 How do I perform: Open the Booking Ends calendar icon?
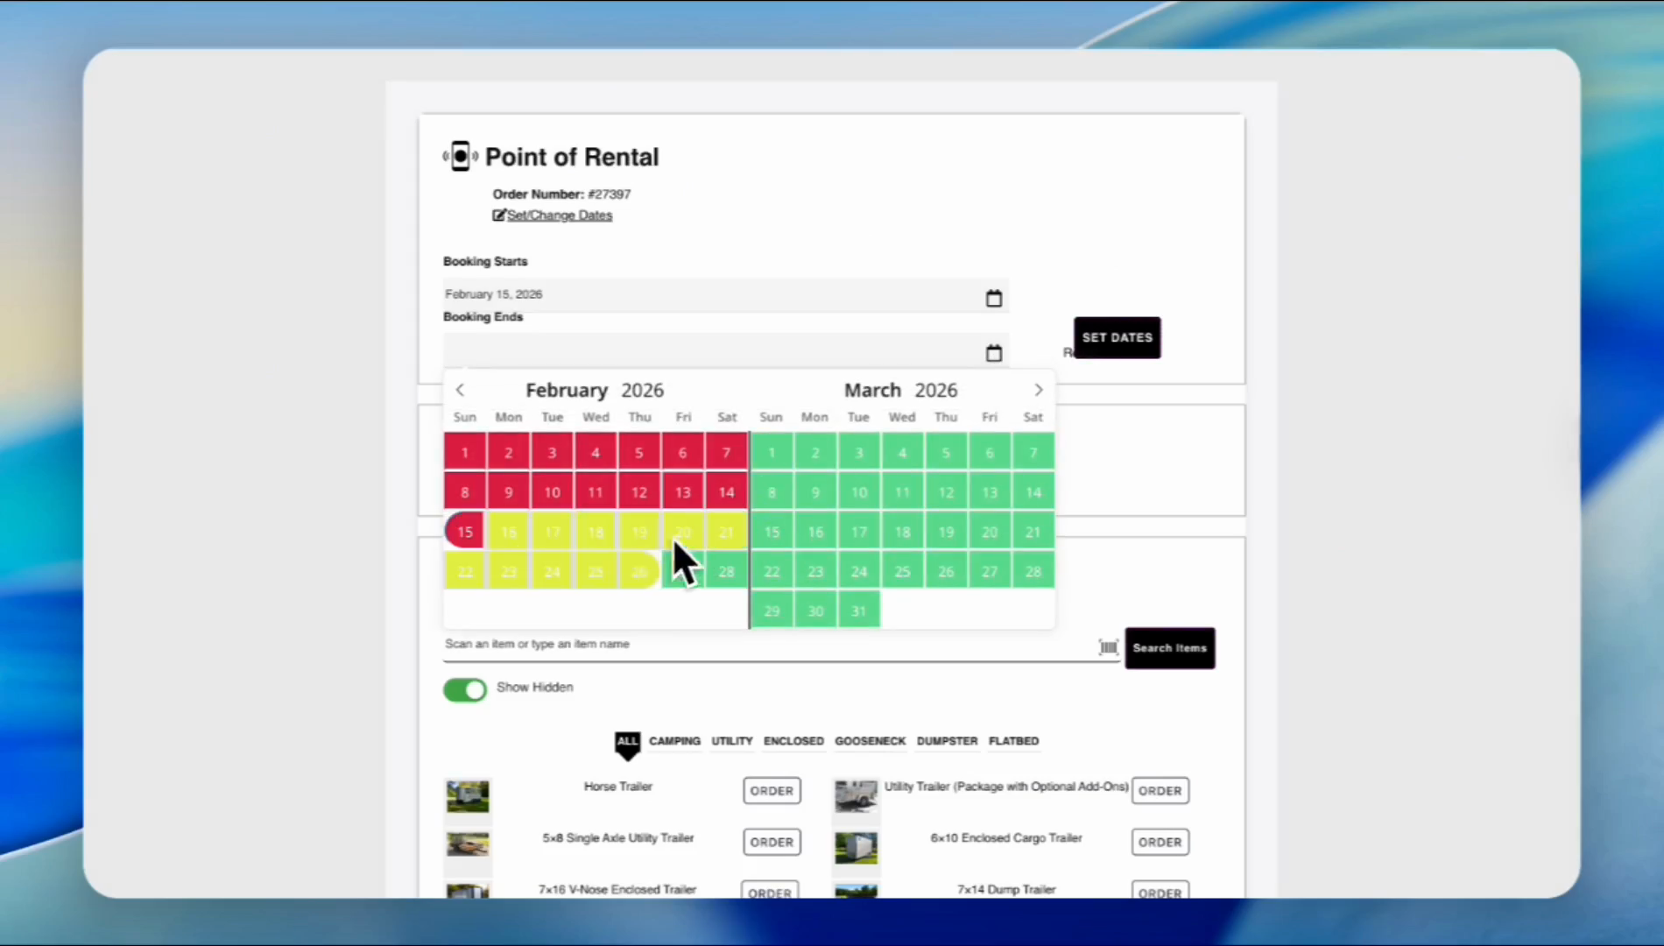click(993, 353)
